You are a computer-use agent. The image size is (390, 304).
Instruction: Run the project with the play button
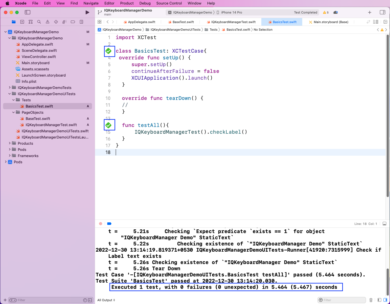point(87,12)
